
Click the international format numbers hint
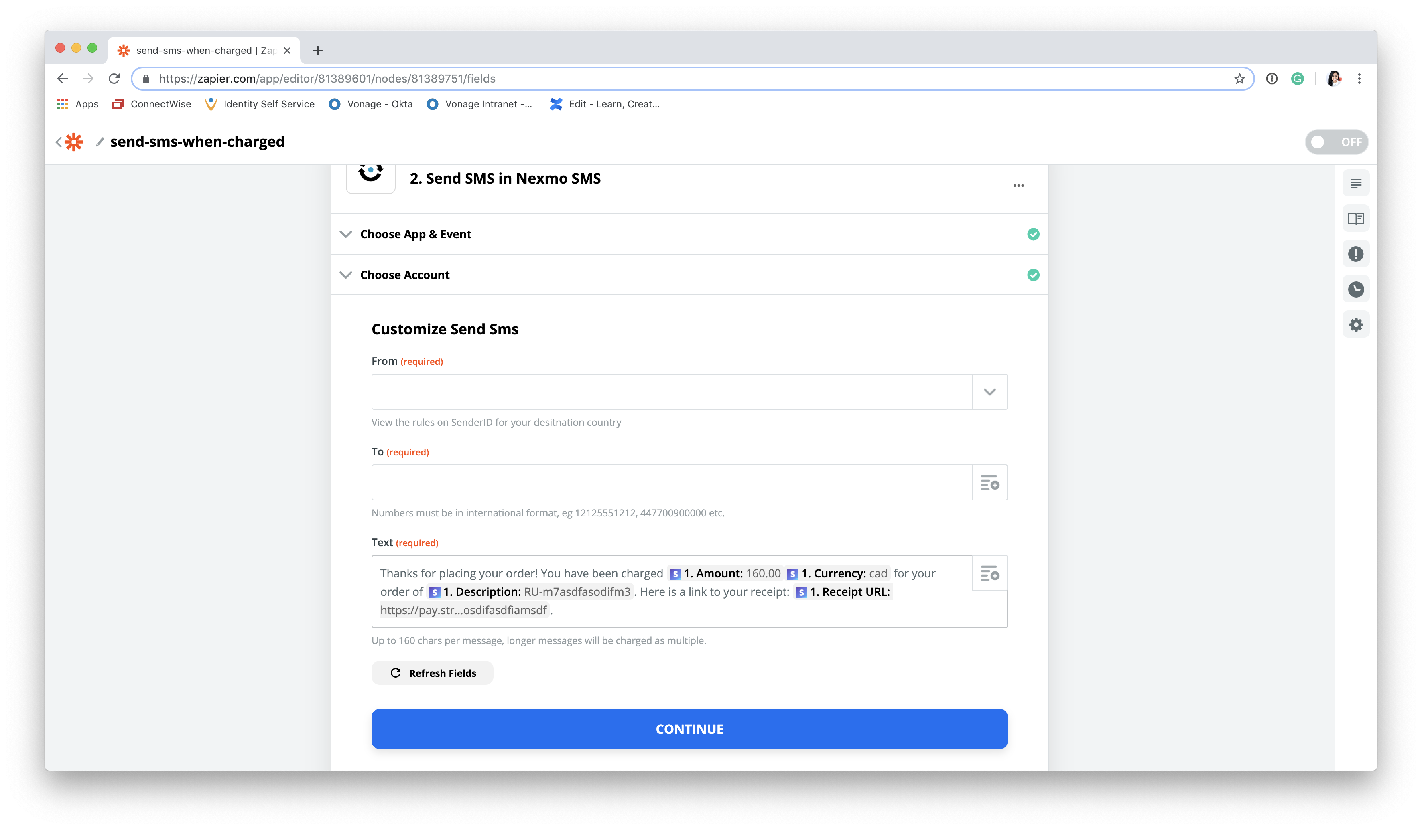[548, 513]
